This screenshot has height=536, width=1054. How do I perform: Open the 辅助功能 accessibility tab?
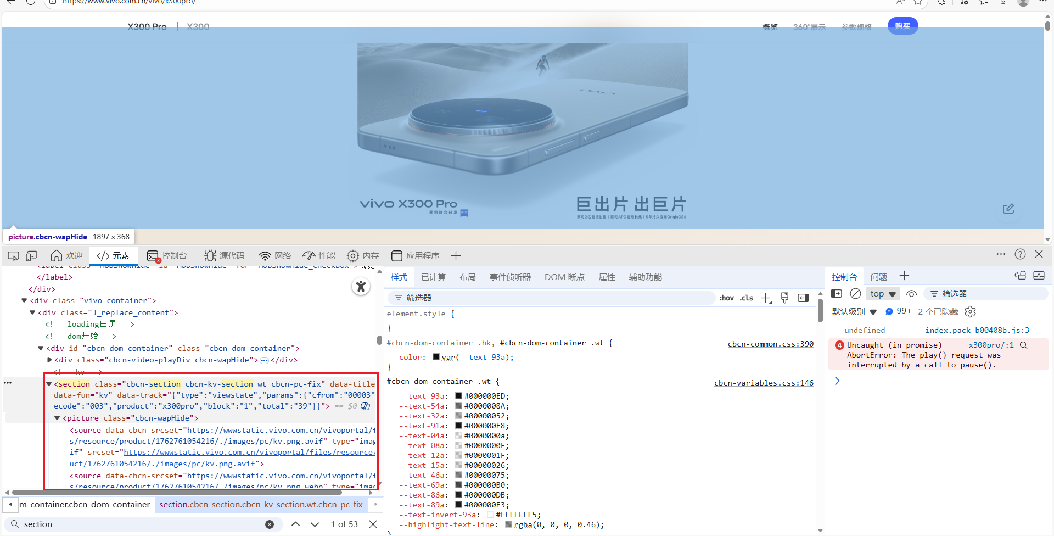(645, 277)
